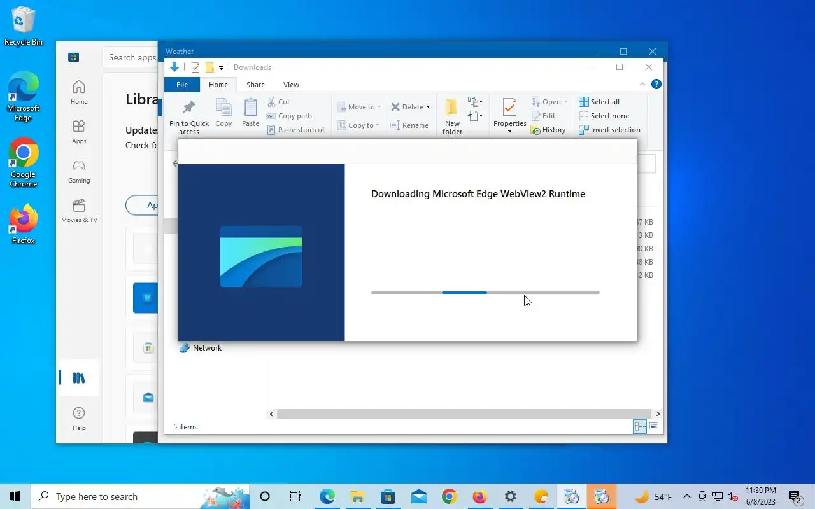The height and width of the screenshot is (509, 815).
Task: Open the Windows Start menu
Action: coord(15,496)
